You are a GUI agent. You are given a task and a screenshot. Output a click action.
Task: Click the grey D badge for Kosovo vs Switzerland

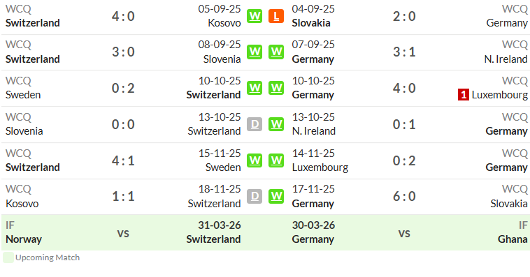(x=255, y=196)
